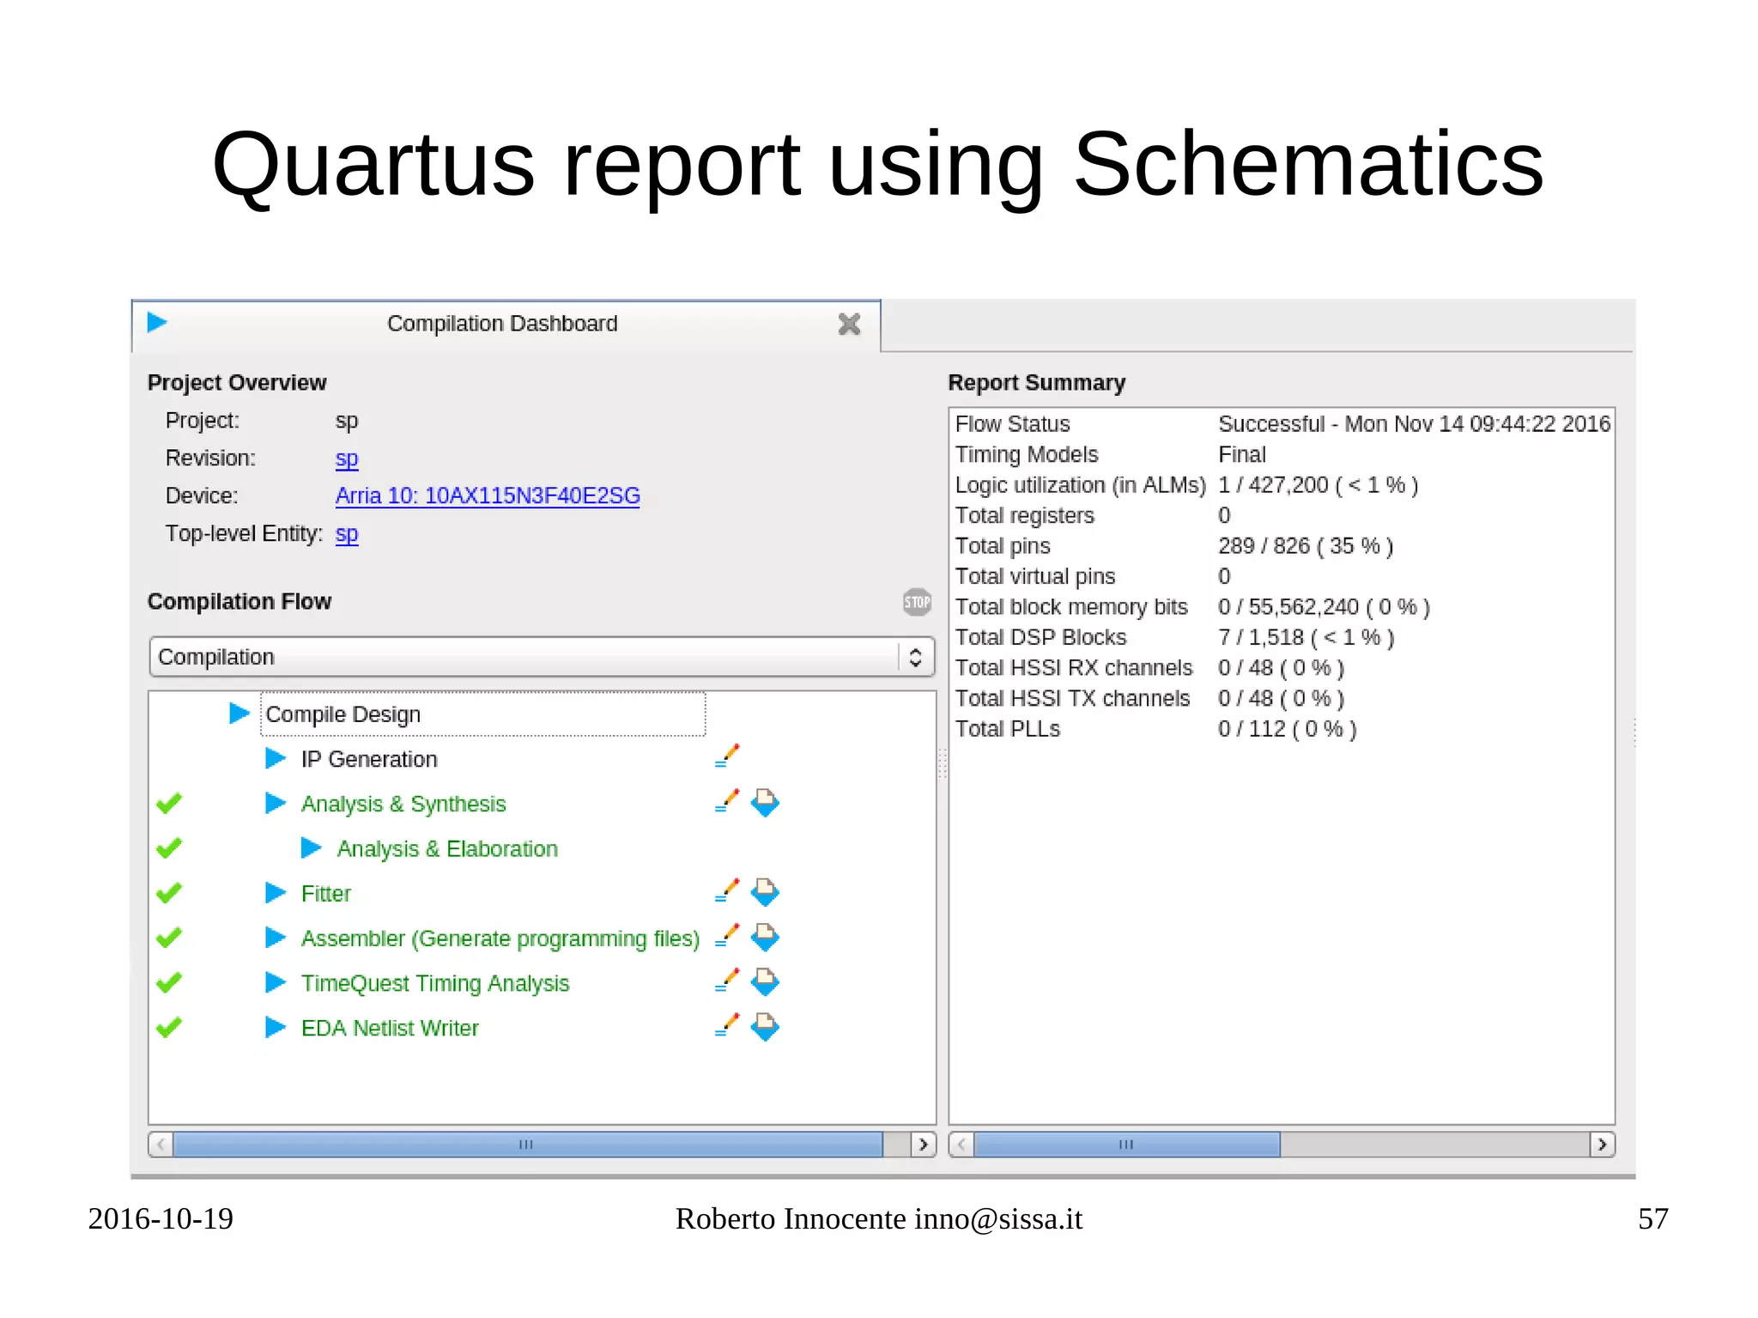Click green checkmark beside Fitter
Screen dimensions: 1758x1318
(169, 892)
